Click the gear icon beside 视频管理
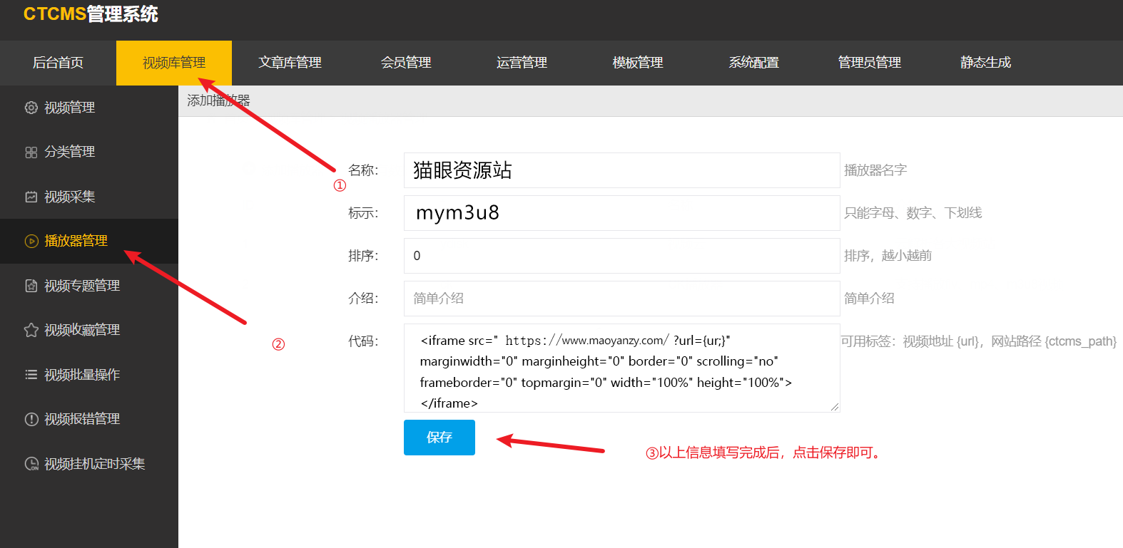Screen dimensions: 1123x548 [x=31, y=108]
